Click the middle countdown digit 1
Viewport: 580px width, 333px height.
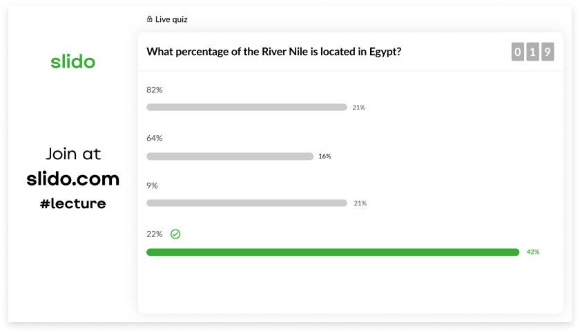533,52
